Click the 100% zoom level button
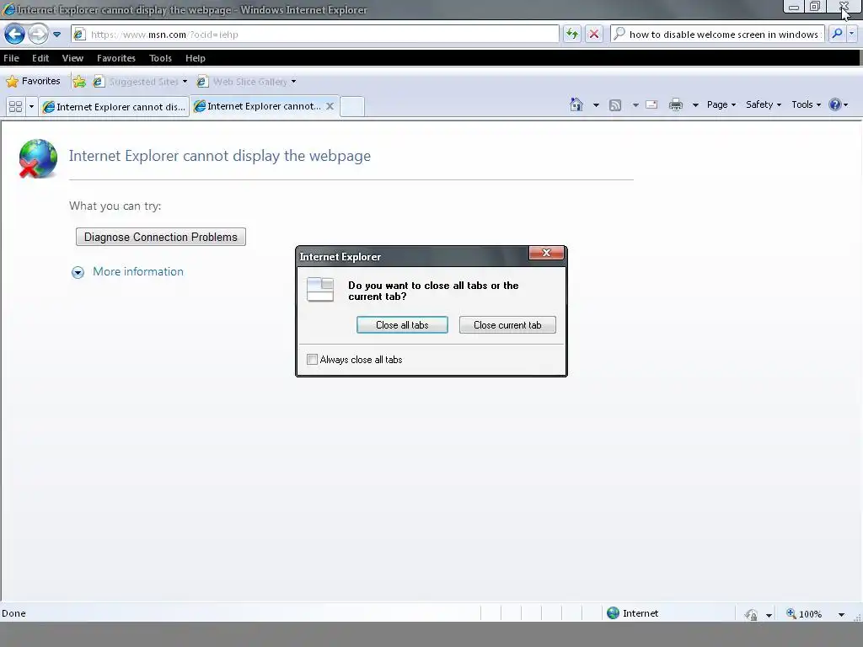 tap(804, 614)
